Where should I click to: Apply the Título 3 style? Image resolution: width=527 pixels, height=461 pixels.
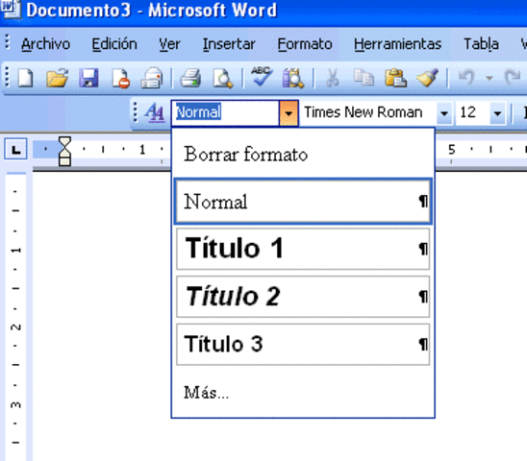click(x=303, y=344)
